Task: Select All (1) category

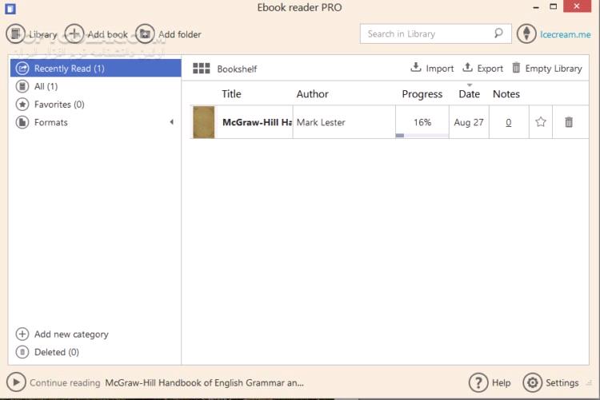Action: 96,86
